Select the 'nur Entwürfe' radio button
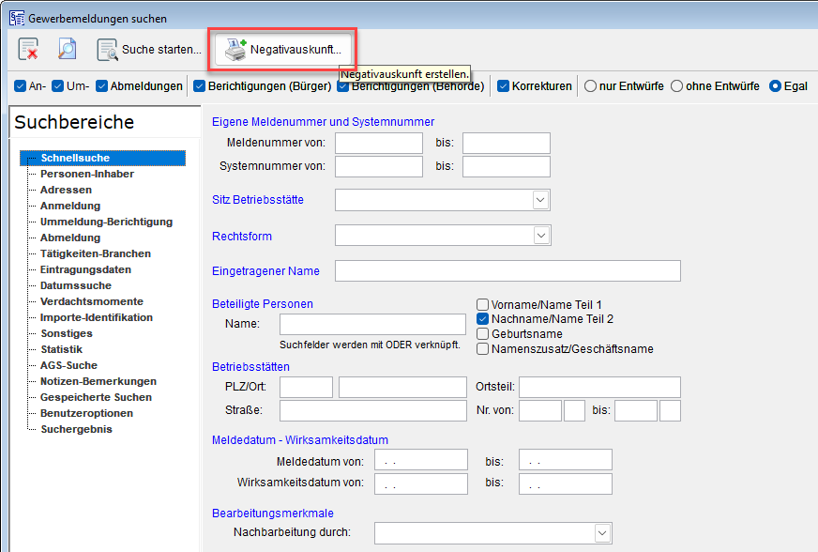Viewport: 818px width, 552px height. pyautogui.click(x=591, y=86)
